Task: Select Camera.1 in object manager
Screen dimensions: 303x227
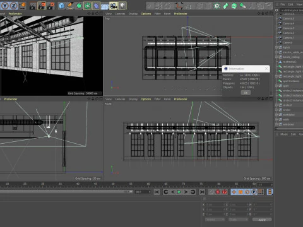Action: tap(288, 38)
